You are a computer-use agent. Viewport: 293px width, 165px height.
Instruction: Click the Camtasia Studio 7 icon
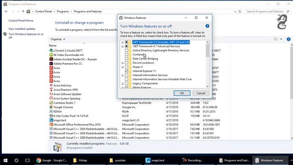(51, 103)
